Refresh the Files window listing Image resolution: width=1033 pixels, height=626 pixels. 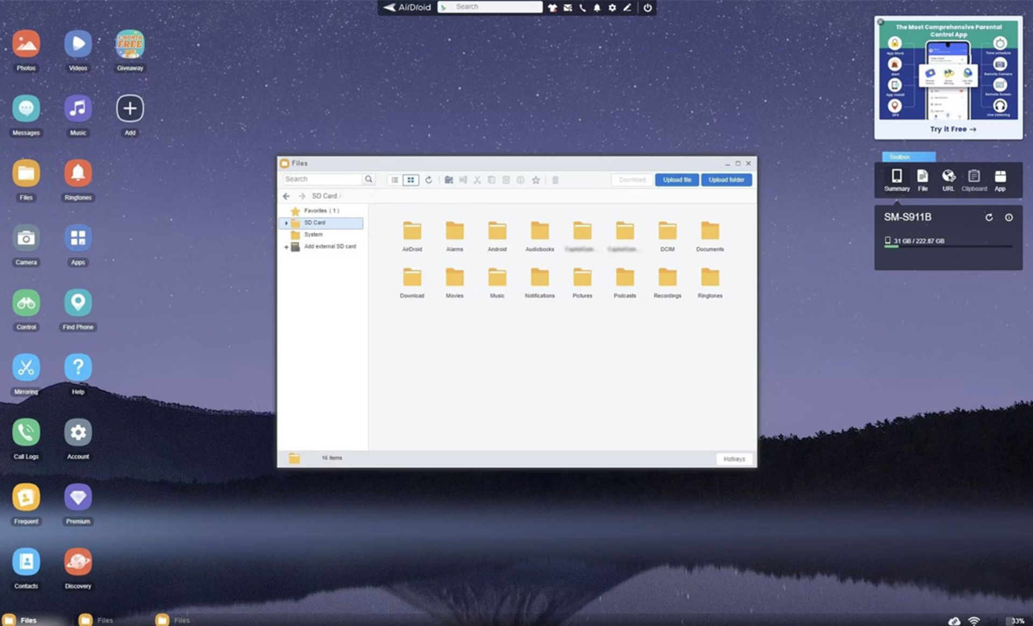429,180
